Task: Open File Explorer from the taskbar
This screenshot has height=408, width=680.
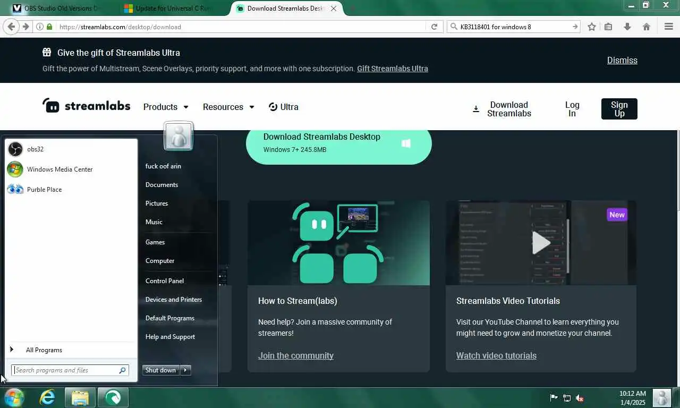Action: pos(80,397)
